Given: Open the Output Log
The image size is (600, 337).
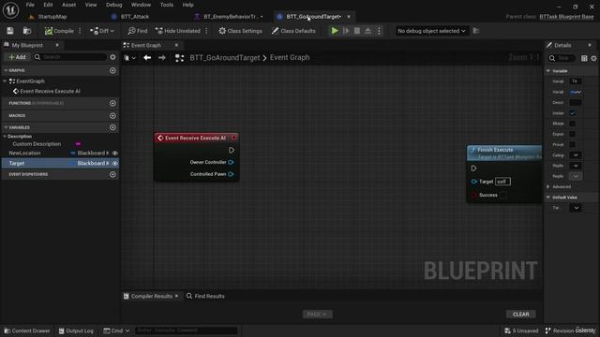Looking at the screenshot, I should coord(76,330).
